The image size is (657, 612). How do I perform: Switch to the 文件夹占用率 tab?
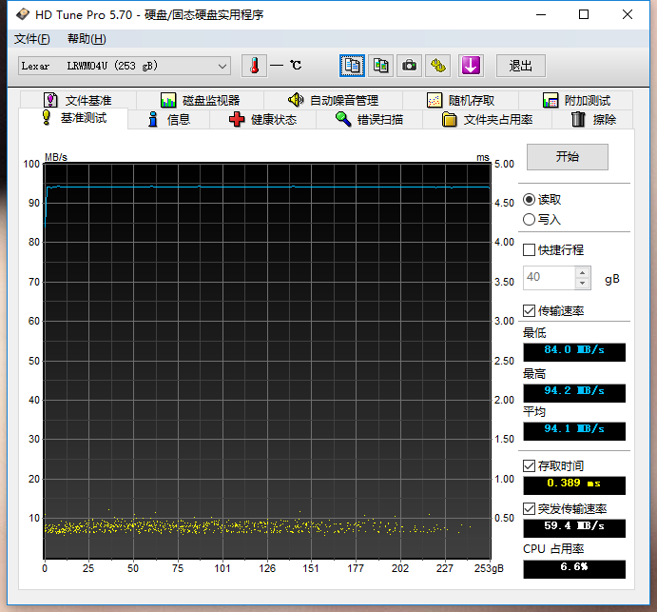(487, 120)
